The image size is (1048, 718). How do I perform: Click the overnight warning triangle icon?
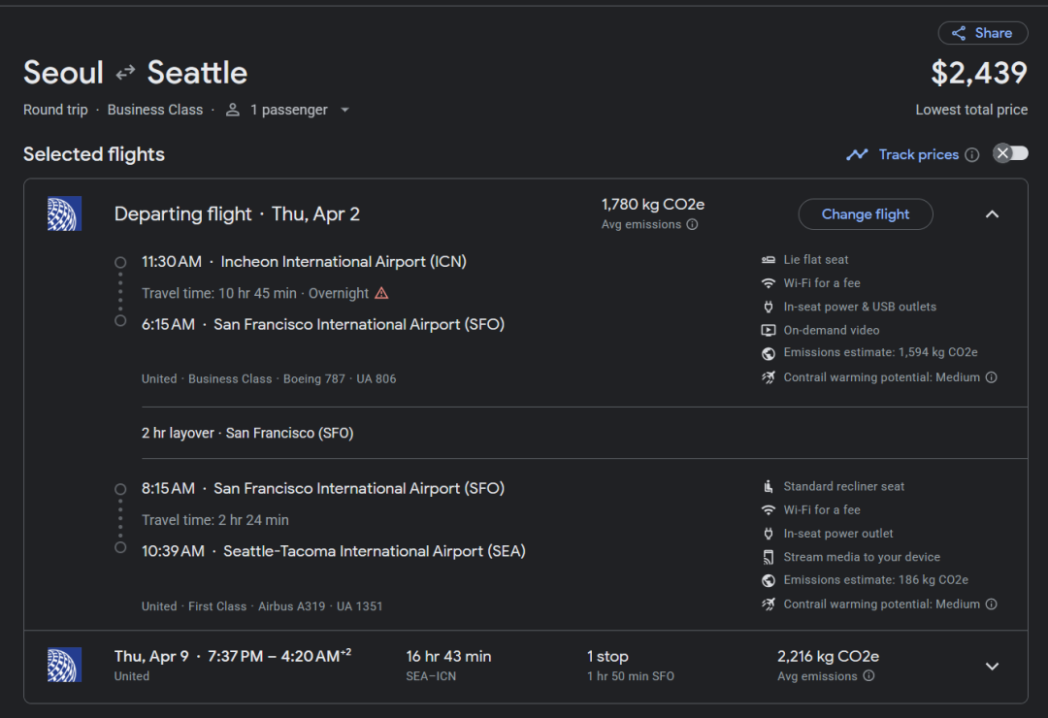click(381, 293)
